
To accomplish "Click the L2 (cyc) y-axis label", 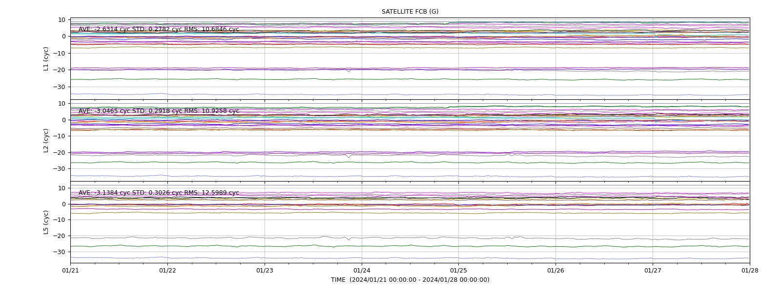I will point(46,141).
